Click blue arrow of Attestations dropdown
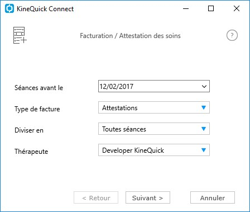Viewport: 250px width, 212px height. pos(204,107)
